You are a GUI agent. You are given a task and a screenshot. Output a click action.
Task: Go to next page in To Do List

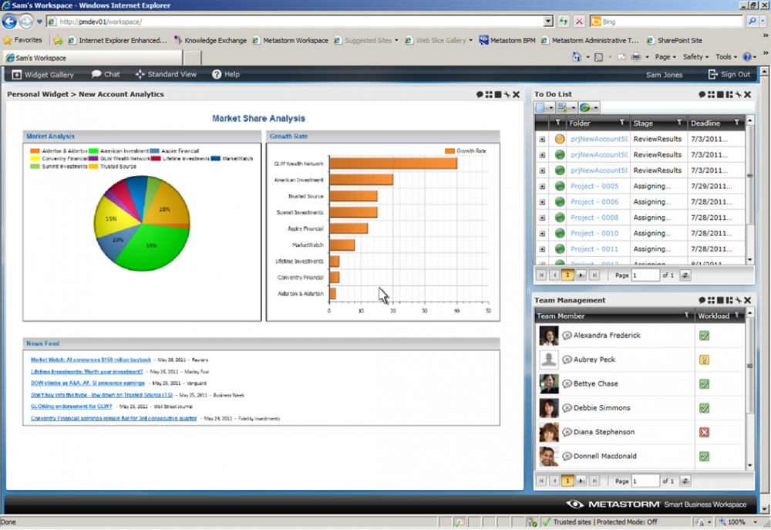point(581,275)
